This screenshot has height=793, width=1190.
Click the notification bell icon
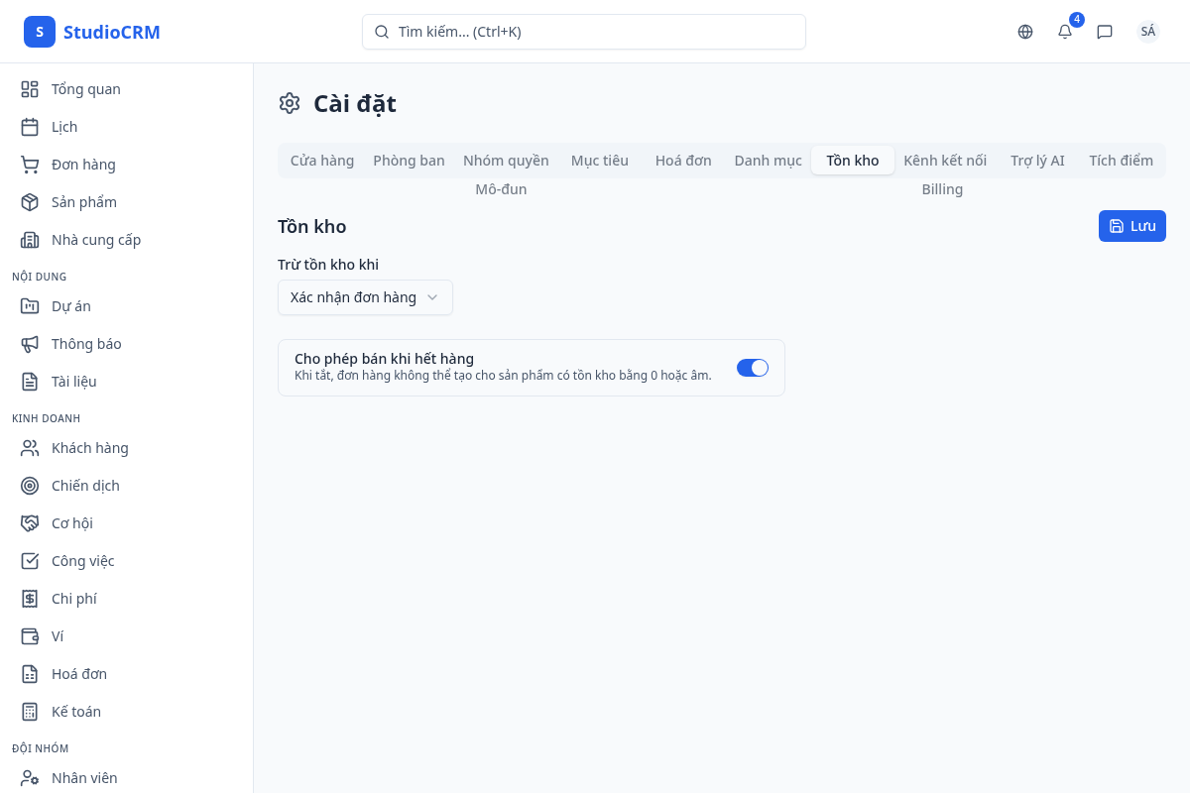1065,32
